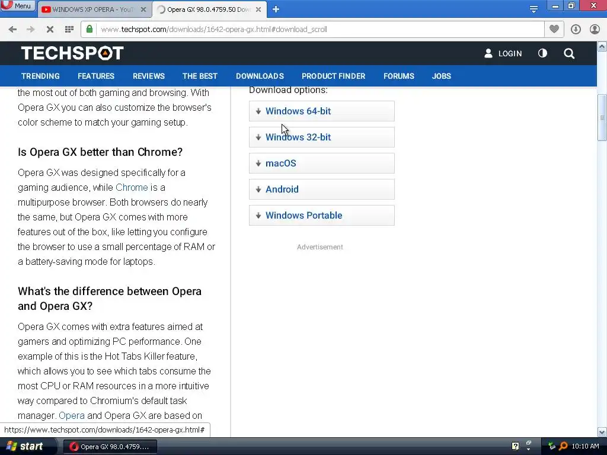Close the Opera GX download tab
The height and width of the screenshot is (455, 607).
coord(258,9)
